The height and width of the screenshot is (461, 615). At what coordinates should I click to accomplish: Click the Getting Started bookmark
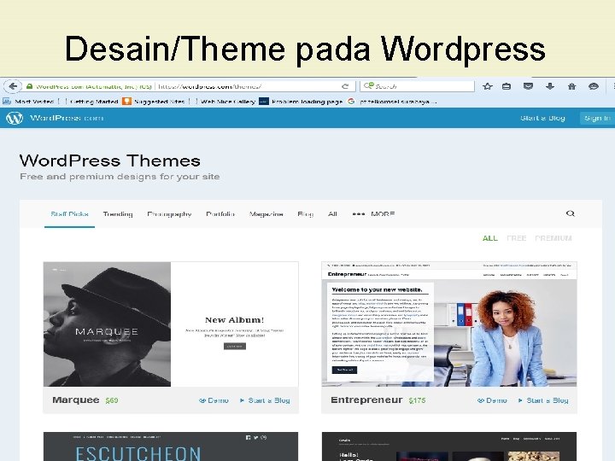94,102
